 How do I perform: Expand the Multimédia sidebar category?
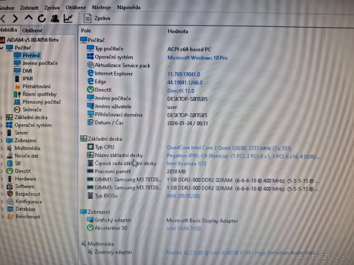click(x=2, y=148)
